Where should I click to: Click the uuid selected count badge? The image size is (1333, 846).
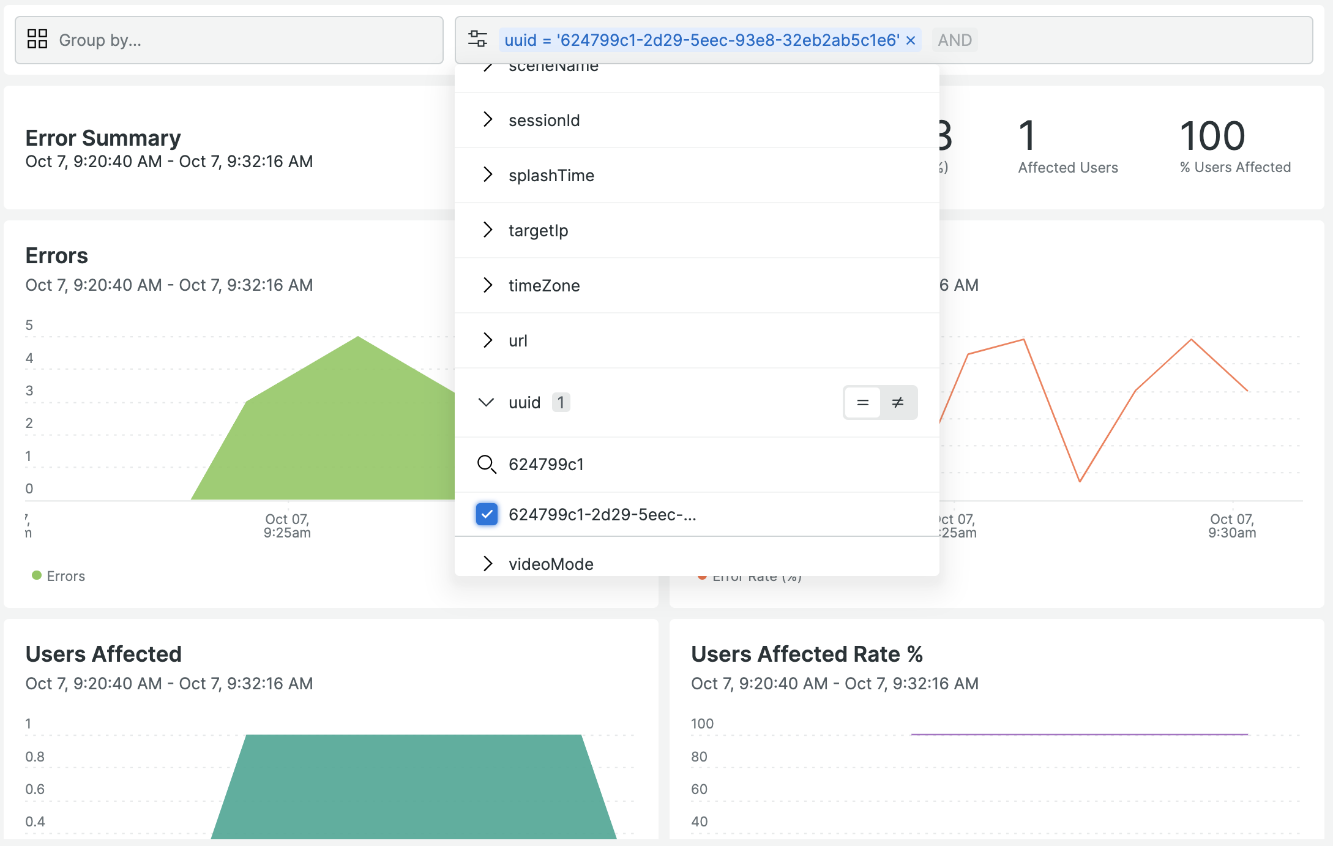pos(561,402)
